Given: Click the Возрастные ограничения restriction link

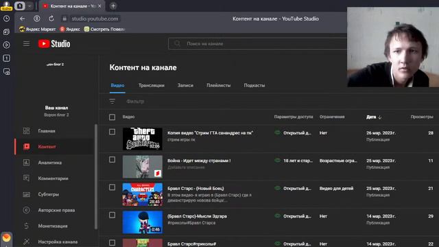Looking at the screenshot, I should pos(338,161).
